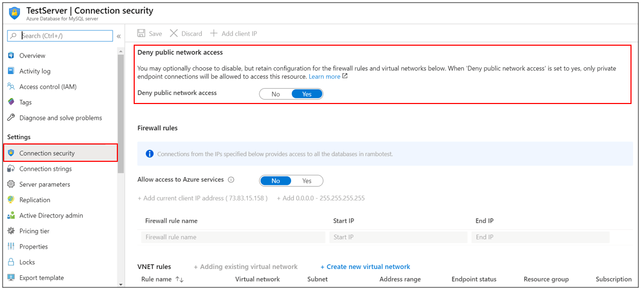Click the Tags icon

click(11, 102)
